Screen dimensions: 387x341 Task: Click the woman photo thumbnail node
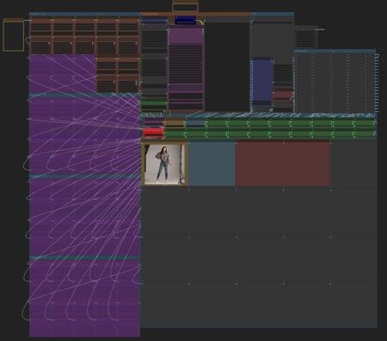tap(164, 164)
